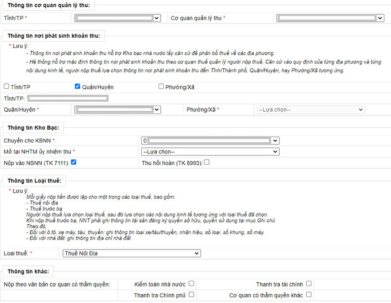Click the "Thông tin nơi phát sinh khoản thu" heading
The image size is (391, 303).
click(x=54, y=36)
